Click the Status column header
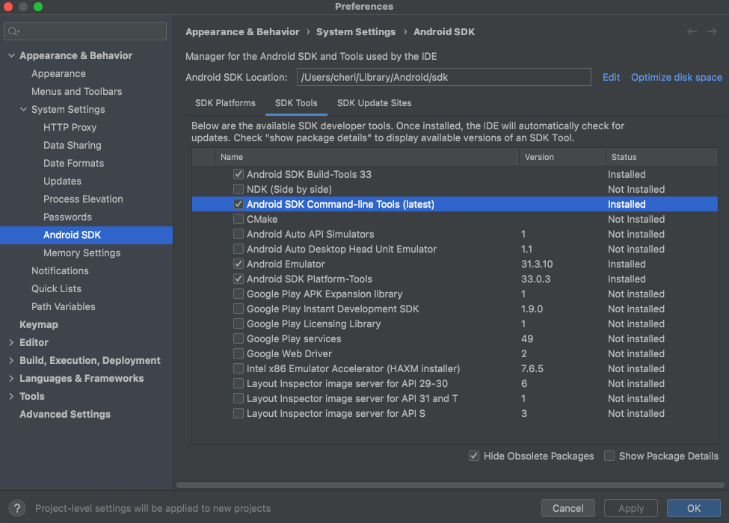 (x=662, y=157)
